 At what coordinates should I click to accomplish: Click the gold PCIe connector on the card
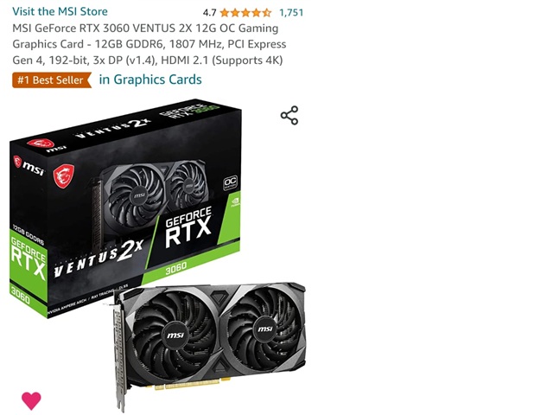coord(192,384)
